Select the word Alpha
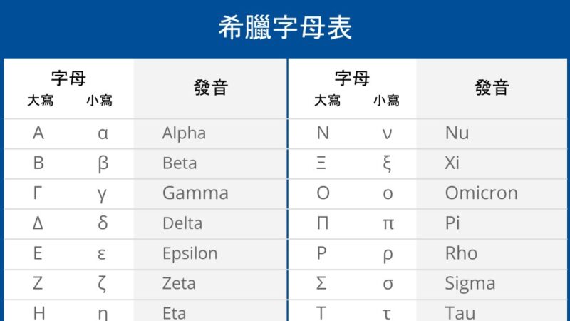Screen dimensions: 570x321 184,133
